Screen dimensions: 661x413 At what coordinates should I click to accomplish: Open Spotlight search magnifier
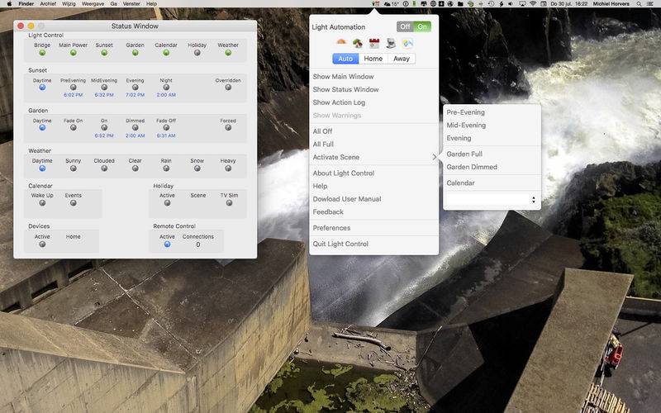(639, 4)
